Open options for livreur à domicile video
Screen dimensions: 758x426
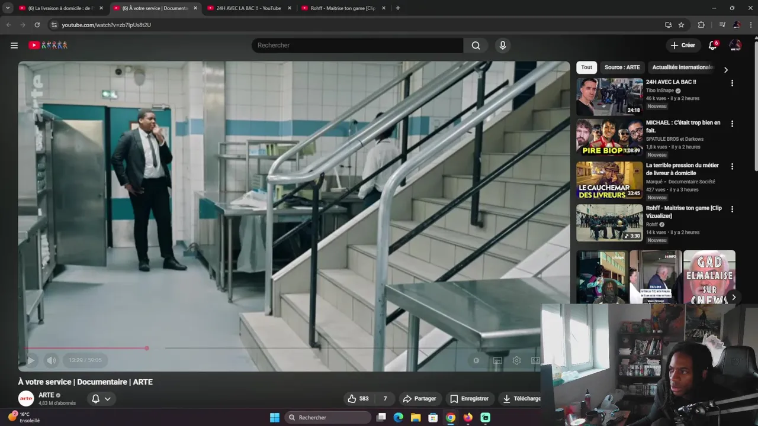(732, 167)
